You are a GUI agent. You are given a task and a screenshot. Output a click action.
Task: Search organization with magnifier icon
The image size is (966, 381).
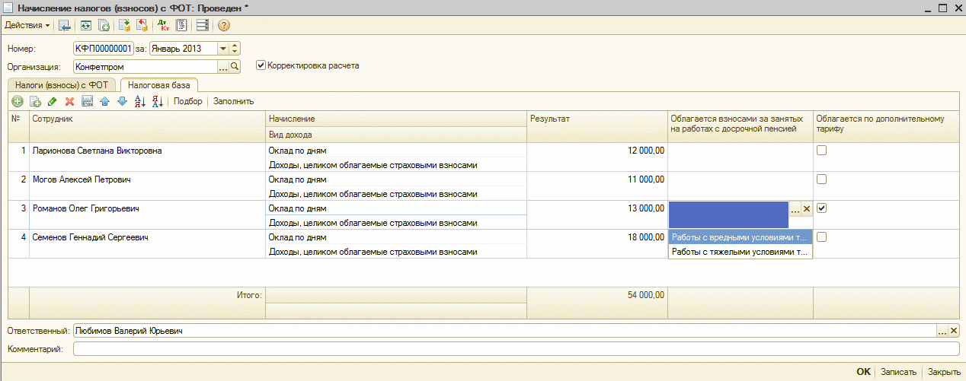point(235,66)
